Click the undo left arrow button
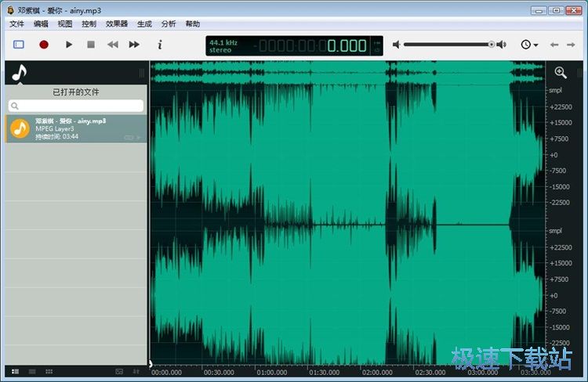The image size is (588, 382). 554,45
